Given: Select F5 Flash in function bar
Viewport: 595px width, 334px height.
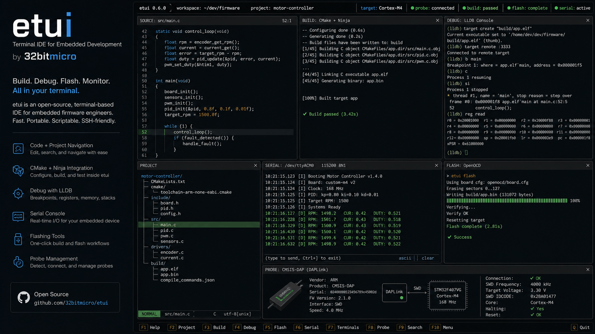Looking at the screenshot, I should click(x=275, y=327).
